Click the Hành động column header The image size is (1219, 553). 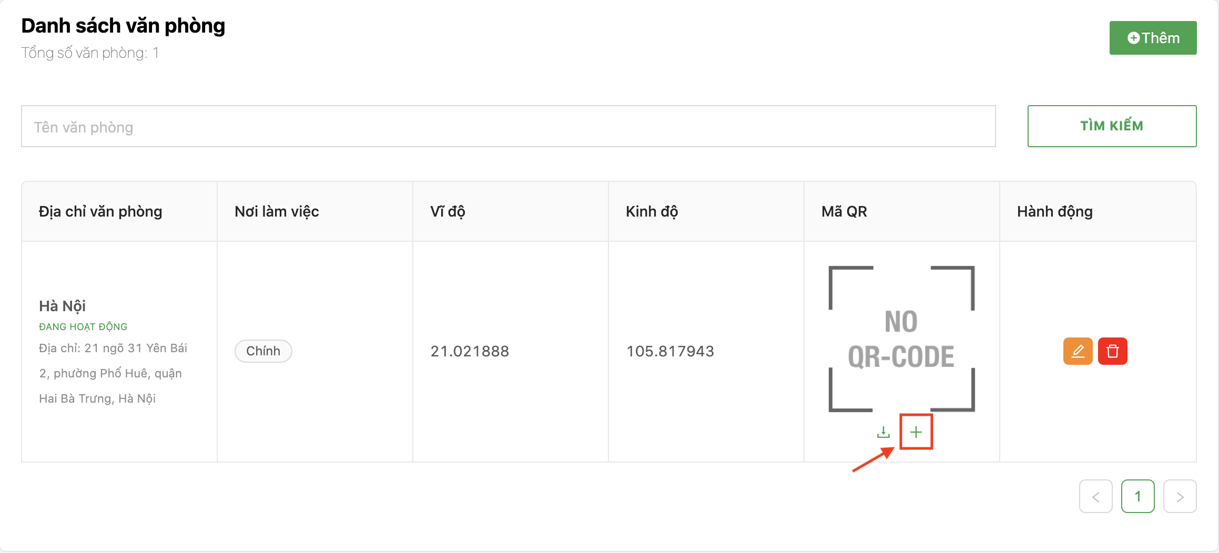[x=1054, y=211]
